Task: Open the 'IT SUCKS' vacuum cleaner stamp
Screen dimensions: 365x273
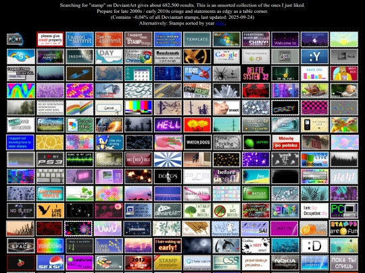Action: 197,74
